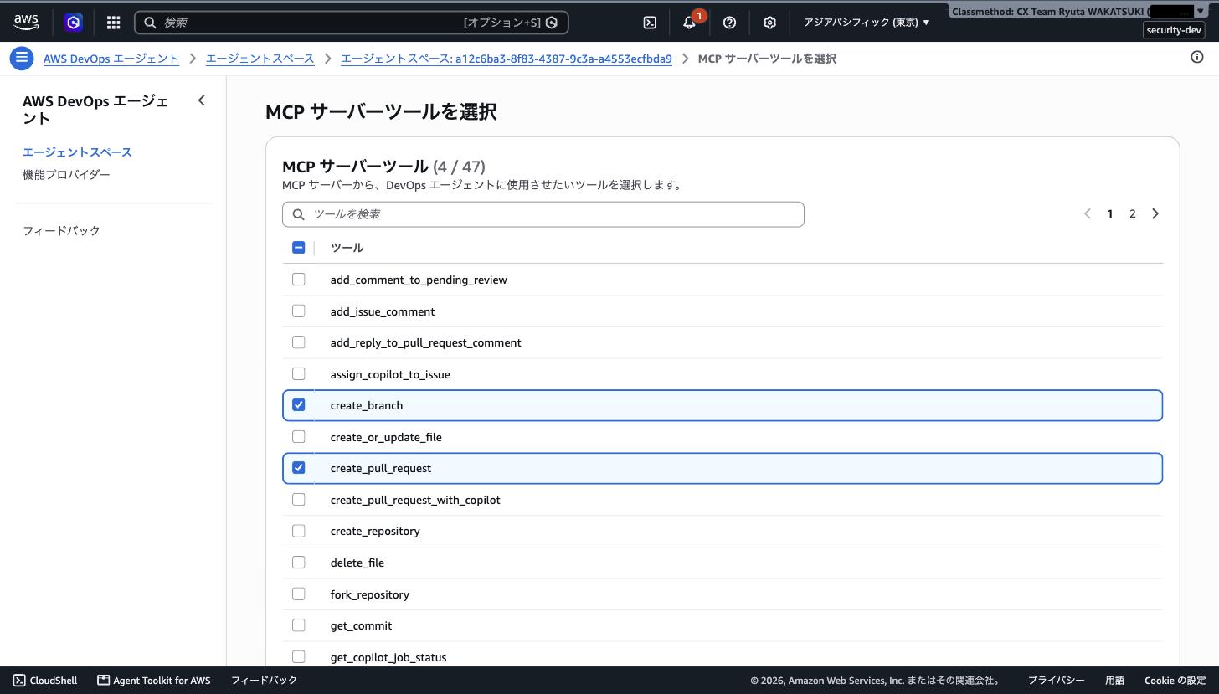
Task: Check the create_repository checkbox
Action: [x=298, y=530]
